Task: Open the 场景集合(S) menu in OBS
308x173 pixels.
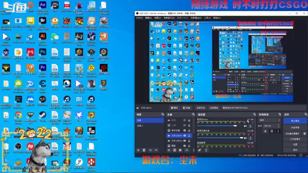Action: coord(196,18)
